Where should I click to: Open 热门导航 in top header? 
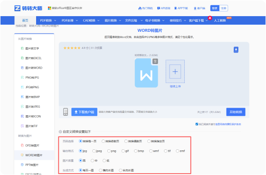click(145, 8)
